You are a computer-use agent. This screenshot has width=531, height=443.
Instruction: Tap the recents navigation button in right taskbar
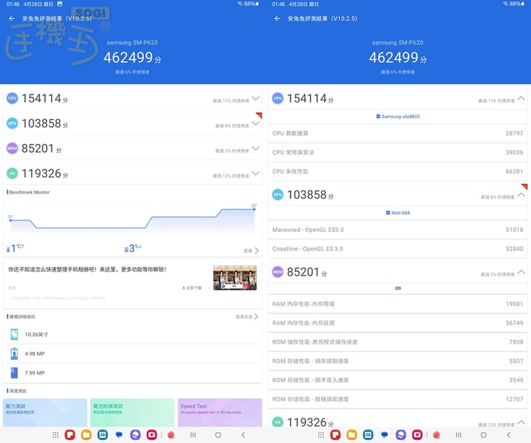[458, 435]
